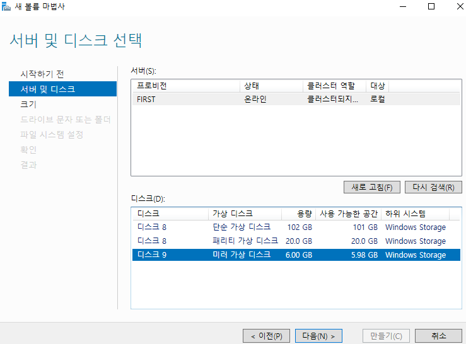
Task: Sort servers by 대상 column header
Action: point(377,86)
